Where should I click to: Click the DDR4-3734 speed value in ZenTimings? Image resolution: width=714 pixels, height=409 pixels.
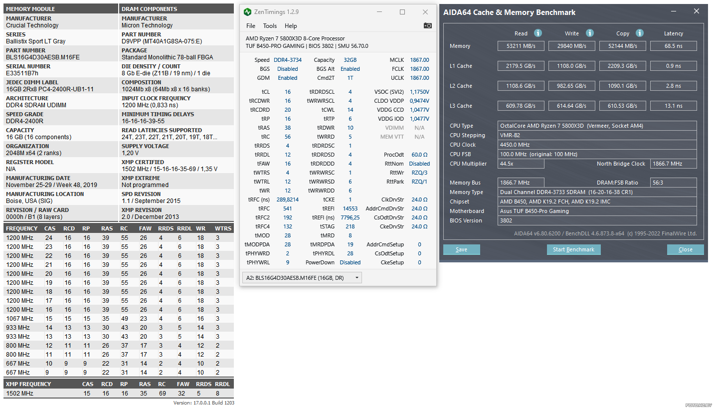pos(288,60)
